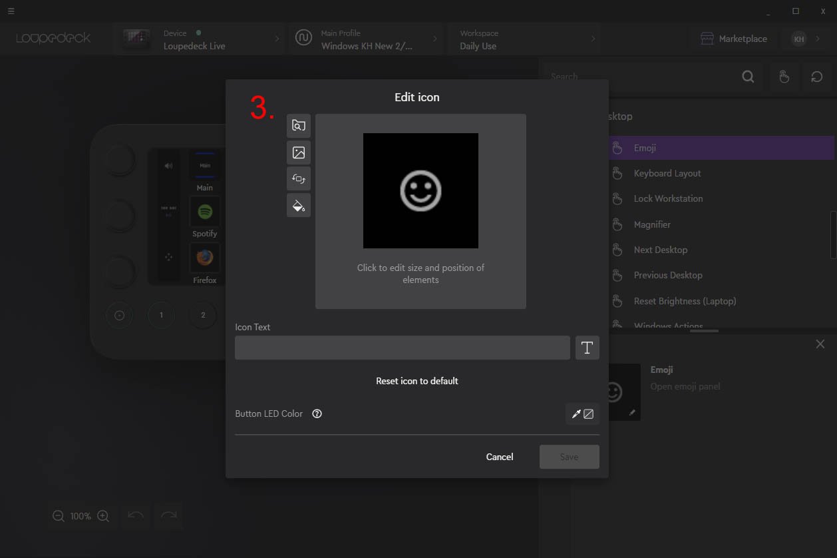Image resolution: width=837 pixels, height=558 pixels.
Task: Open the Loupedeck Live device selector
Action: point(200,39)
